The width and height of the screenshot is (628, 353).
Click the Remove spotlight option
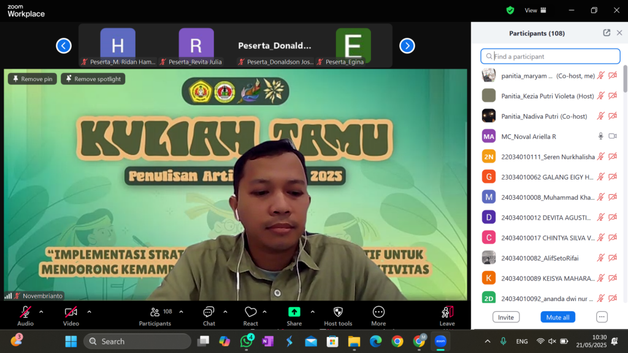point(93,79)
